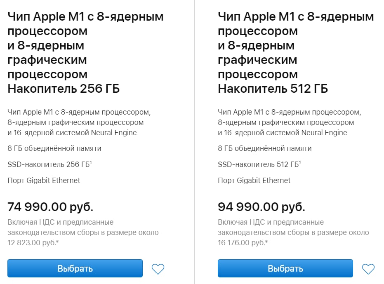384x284 pixels.
Task: Click the Накопитель 512 ГБ heading
Action: pyautogui.click(x=273, y=89)
